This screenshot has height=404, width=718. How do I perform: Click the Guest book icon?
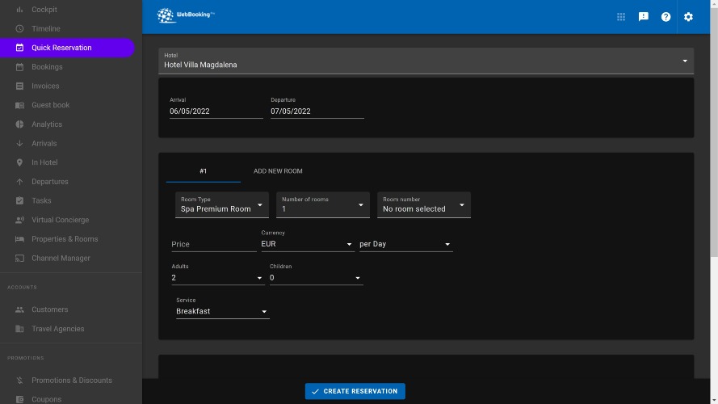pos(19,105)
